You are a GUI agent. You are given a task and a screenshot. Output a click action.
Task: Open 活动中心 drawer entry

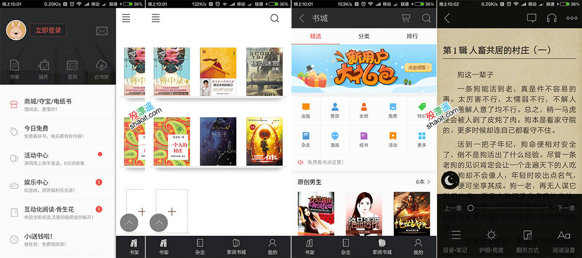[58, 159]
